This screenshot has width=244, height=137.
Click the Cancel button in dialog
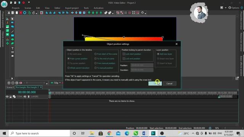[169, 84]
